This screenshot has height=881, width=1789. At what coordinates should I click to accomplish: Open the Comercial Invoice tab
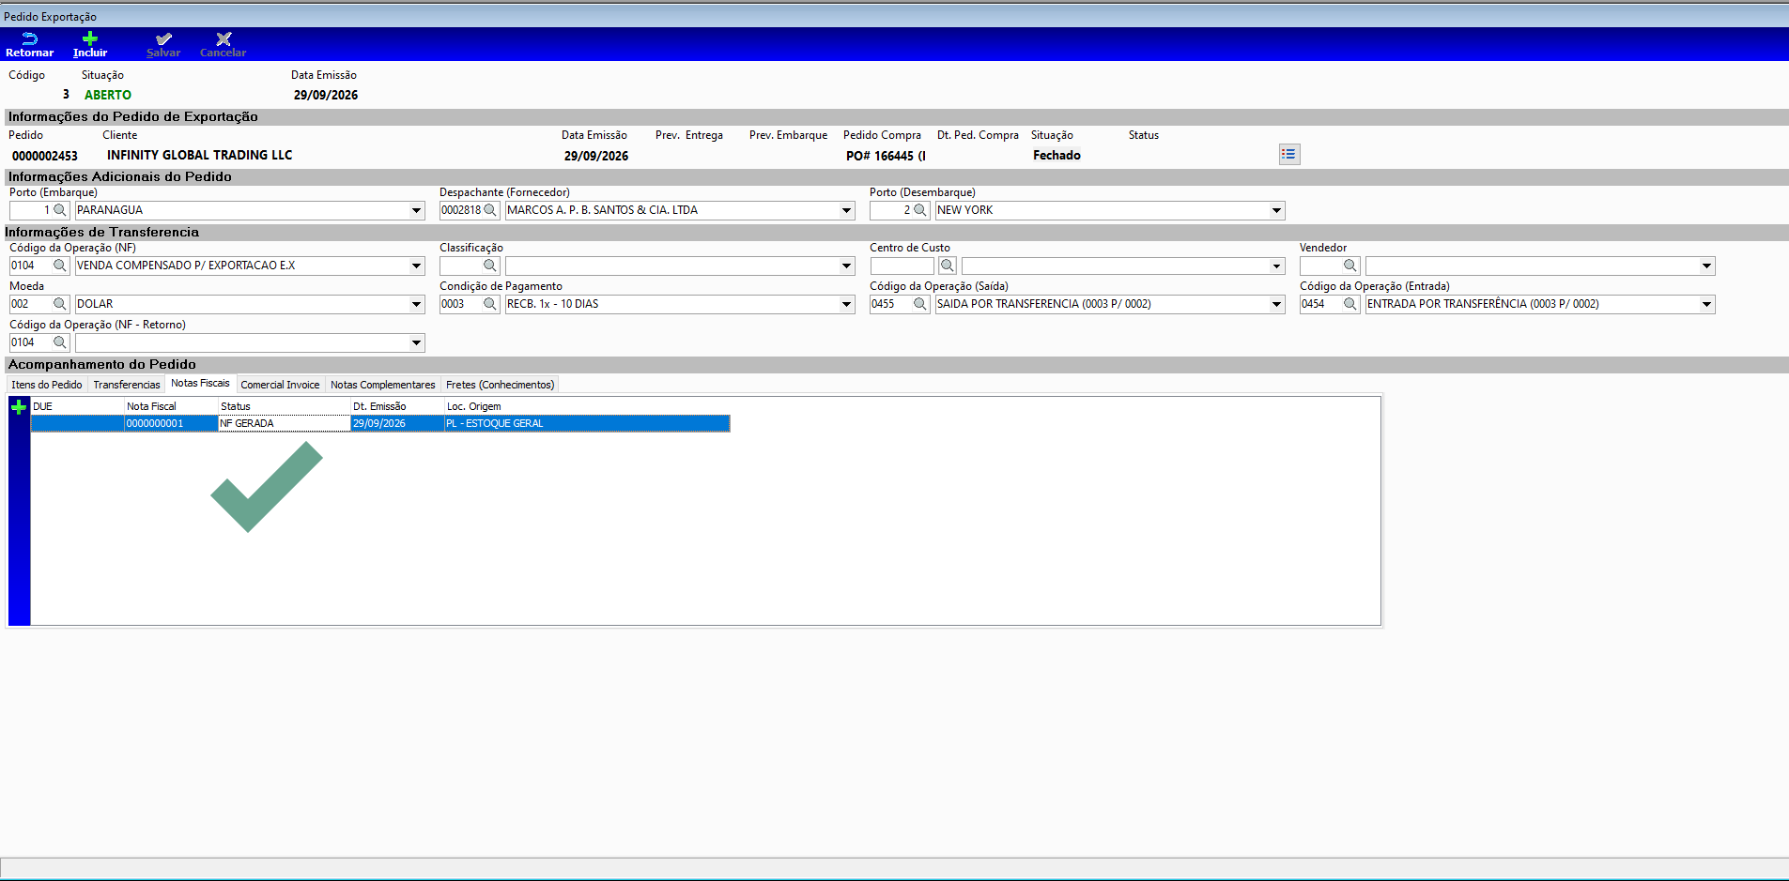[280, 385]
